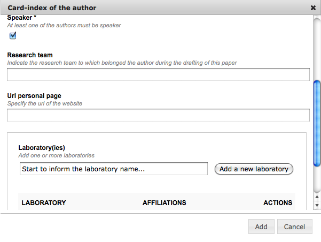Confirm with the Add button

pos(261,226)
